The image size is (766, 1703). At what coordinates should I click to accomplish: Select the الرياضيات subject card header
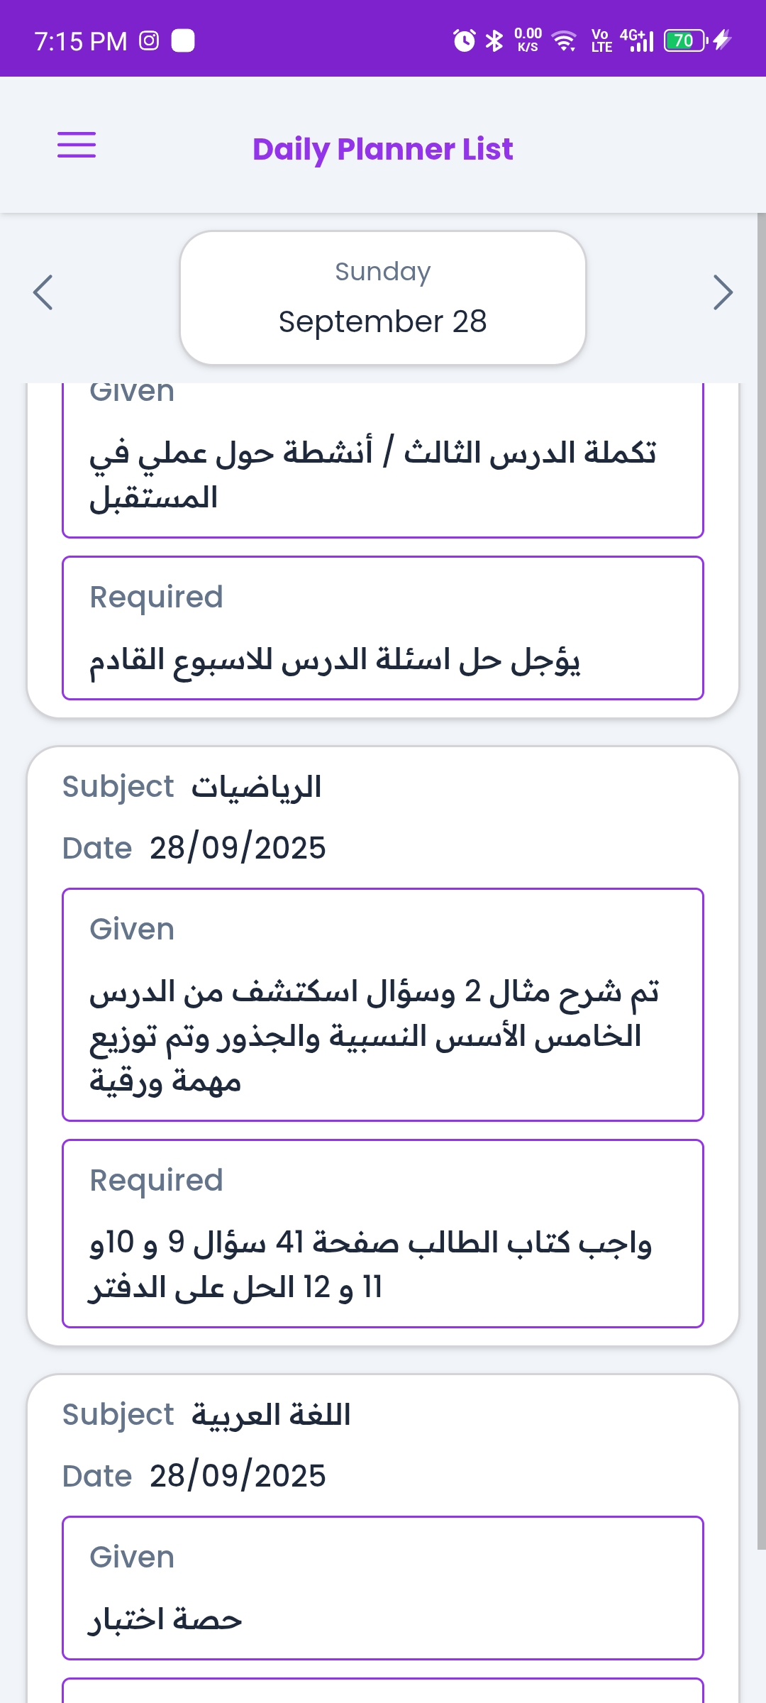(256, 787)
